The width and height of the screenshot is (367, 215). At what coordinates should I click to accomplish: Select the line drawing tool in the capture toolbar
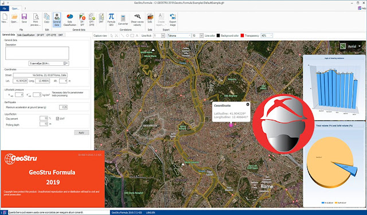click(122, 36)
